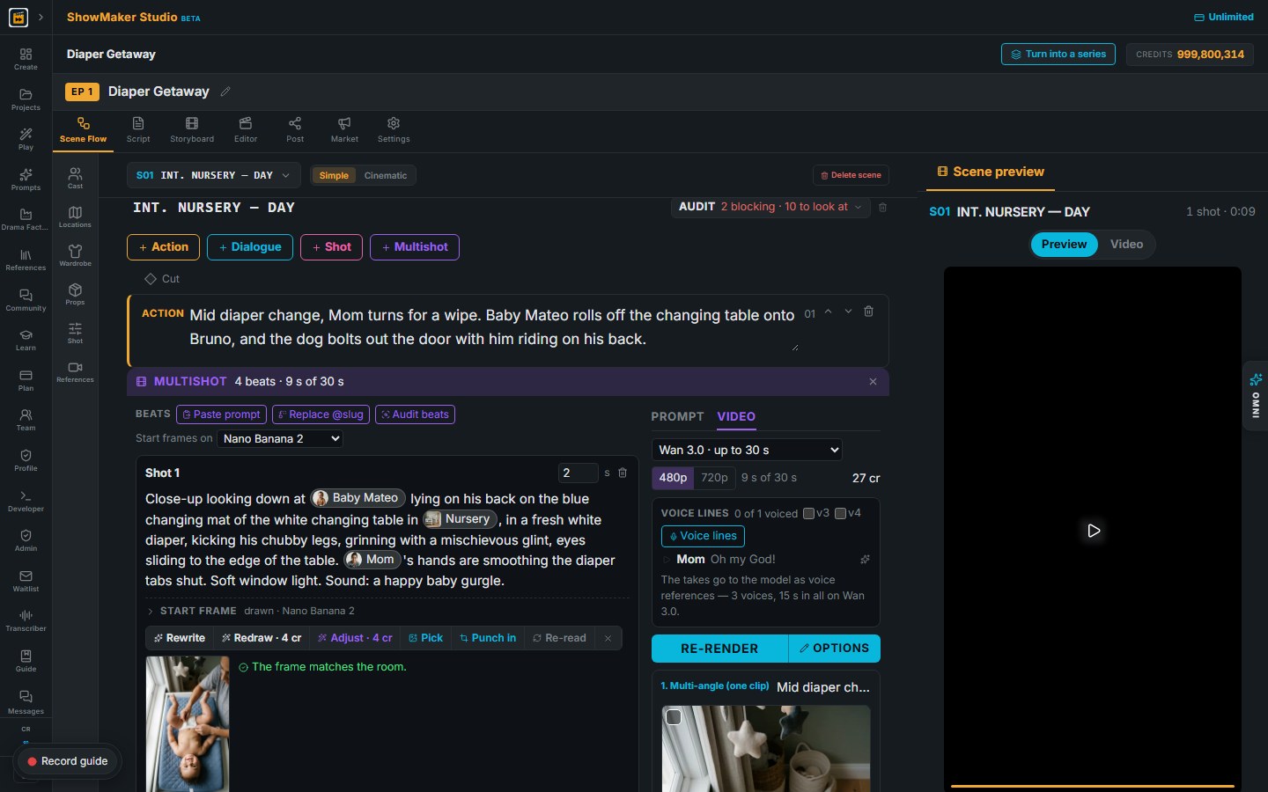Open the S01 INT. NURSERY scene dropdown
This screenshot has height=792, width=1268.
click(213, 175)
